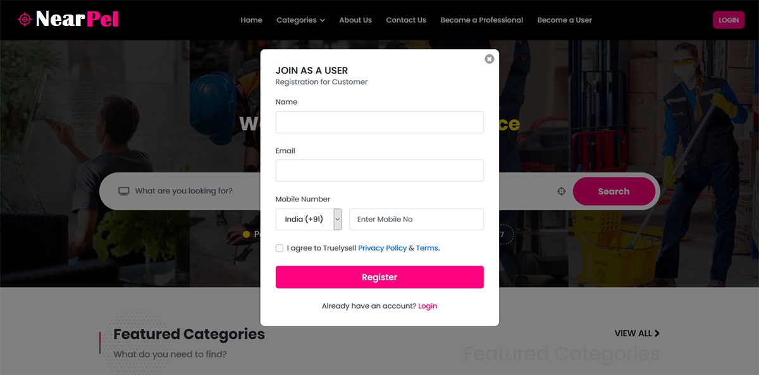
Task: Click the monitor icon in the search field
Action: [124, 191]
